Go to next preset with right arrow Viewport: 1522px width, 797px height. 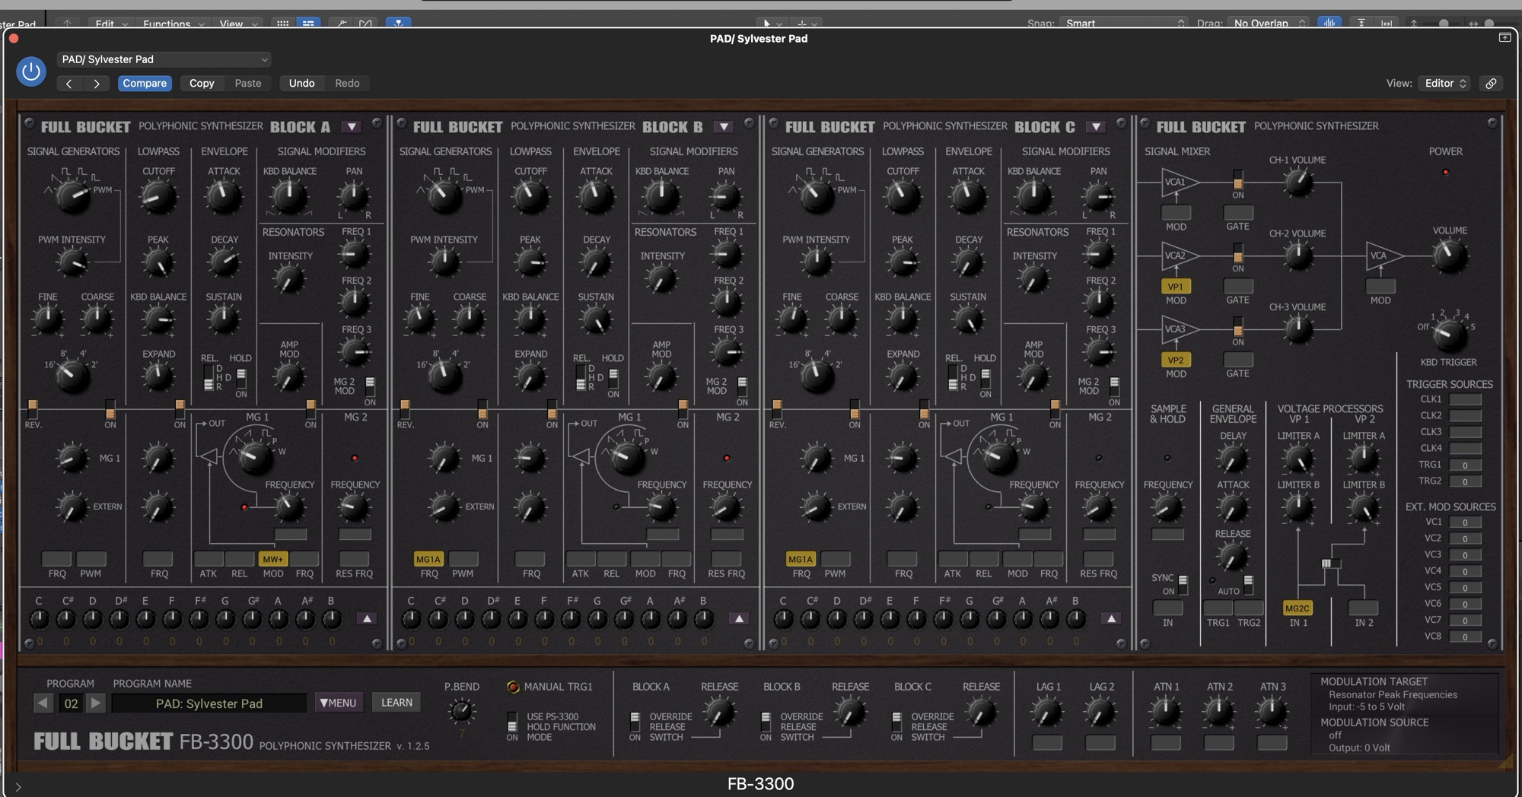[x=97, y=84]
